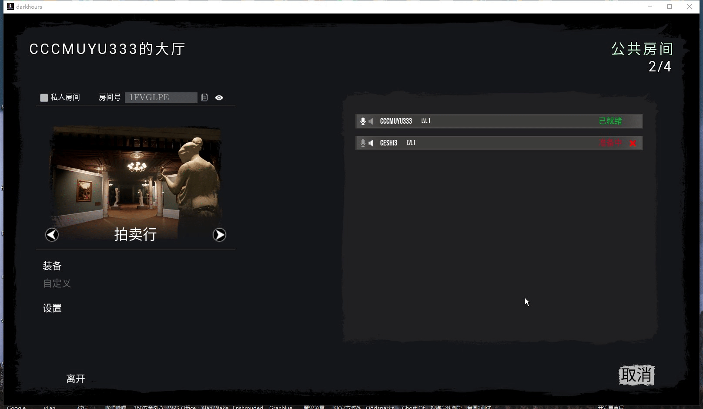Toggle room code visibility eye icon
Image resolution: width=703 pixels, height=409 pixels.
coord(219,98)
